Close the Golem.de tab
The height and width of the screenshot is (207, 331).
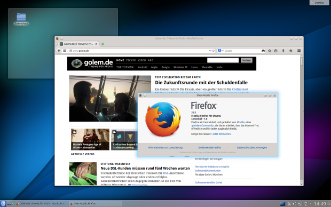[96, 44]
